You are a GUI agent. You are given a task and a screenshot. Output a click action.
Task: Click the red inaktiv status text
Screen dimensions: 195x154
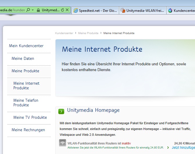[126, 143]
